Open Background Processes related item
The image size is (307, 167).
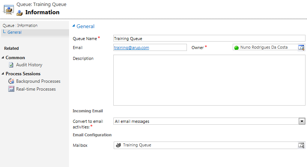[38, 81]
